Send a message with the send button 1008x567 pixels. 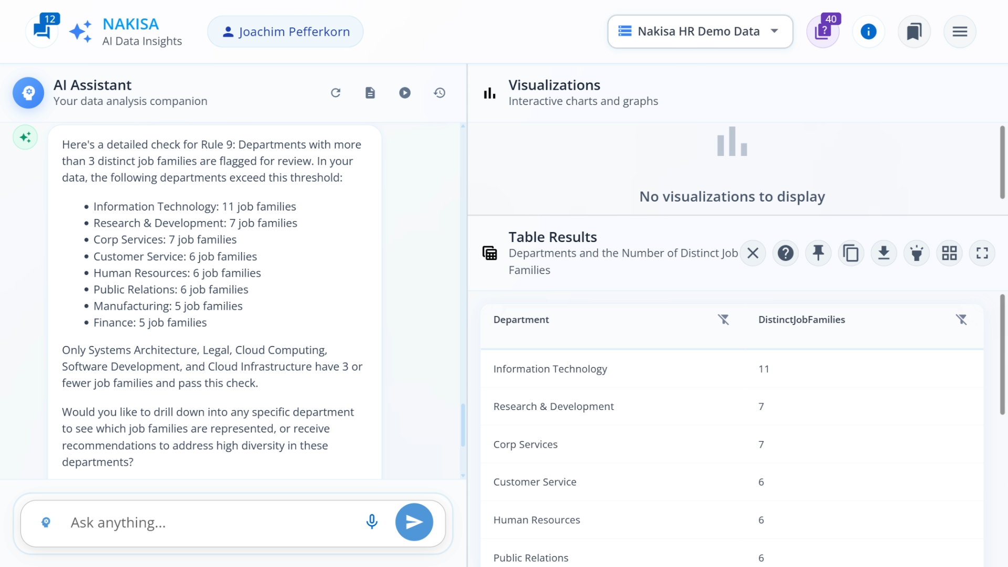click(414, 522)
